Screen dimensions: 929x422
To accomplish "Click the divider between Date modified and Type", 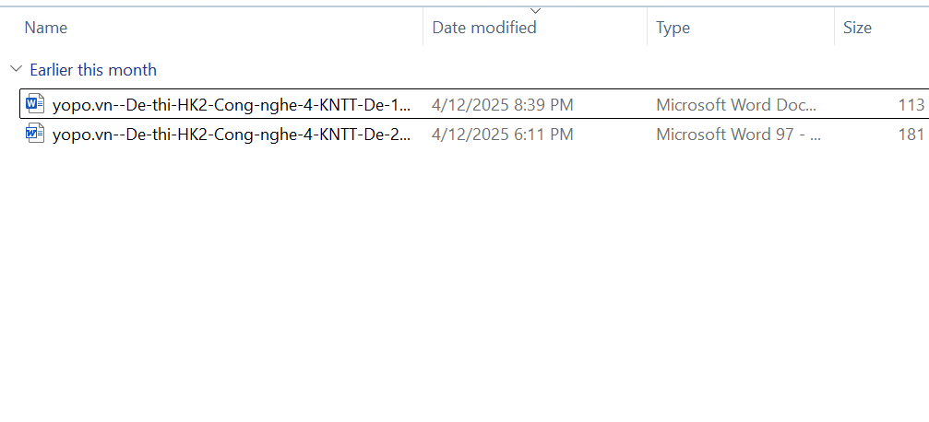I will pos(648,28).
